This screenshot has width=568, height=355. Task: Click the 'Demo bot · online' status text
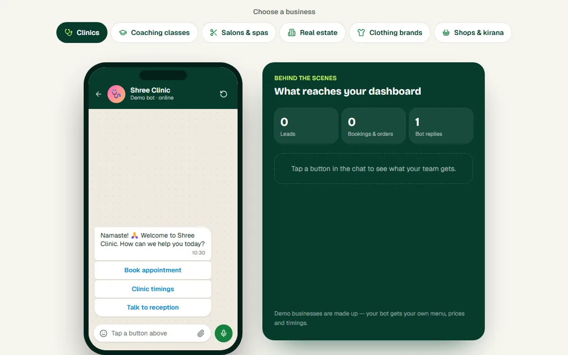pyautogui.click(x=152, y=98)
